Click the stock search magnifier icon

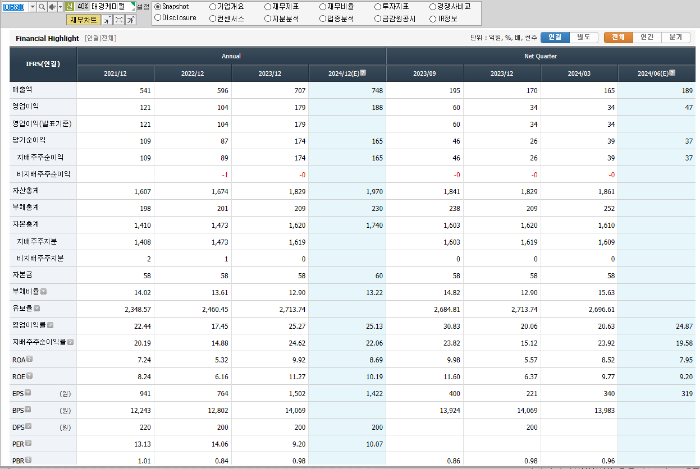coord(42,7)
